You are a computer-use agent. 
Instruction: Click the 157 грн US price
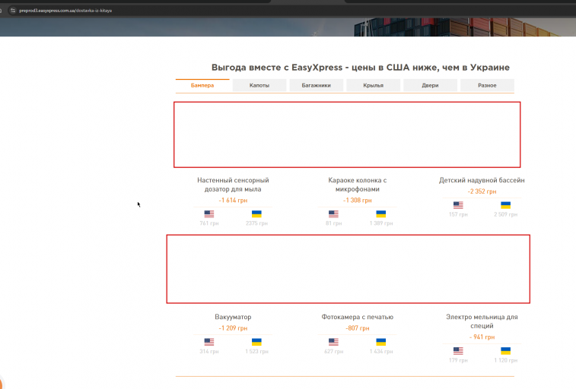pyautogui.click(x=458, y=214)
